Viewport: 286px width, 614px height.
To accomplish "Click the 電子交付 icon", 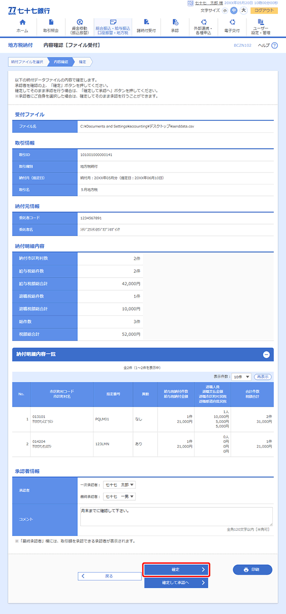I will (232, 22).
